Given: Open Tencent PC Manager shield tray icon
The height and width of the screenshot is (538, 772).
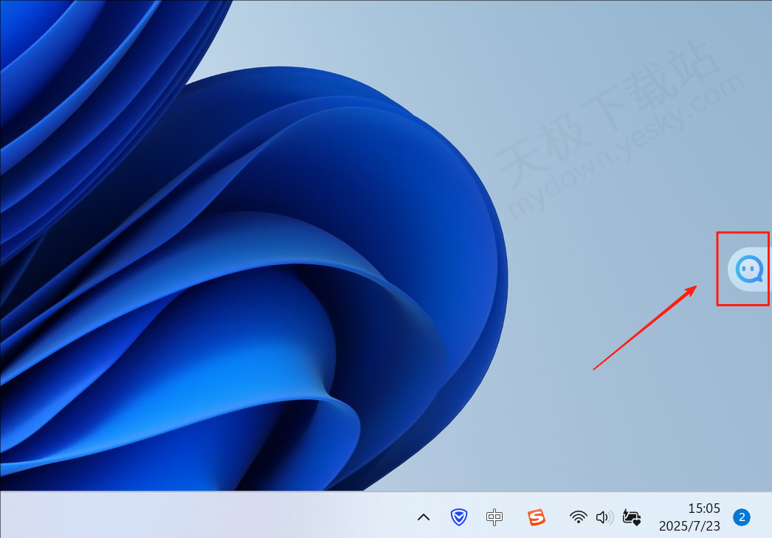Looking at the screenshot, I should tap(459, 517).
